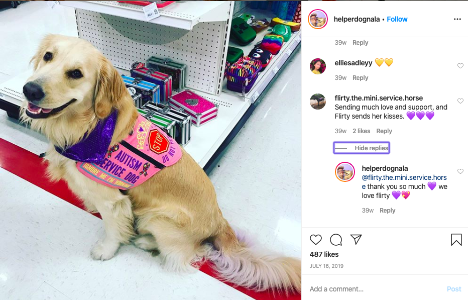Like helperdognala's reply heart
This screenshot has width=468, height=300.
coord(460,171)
